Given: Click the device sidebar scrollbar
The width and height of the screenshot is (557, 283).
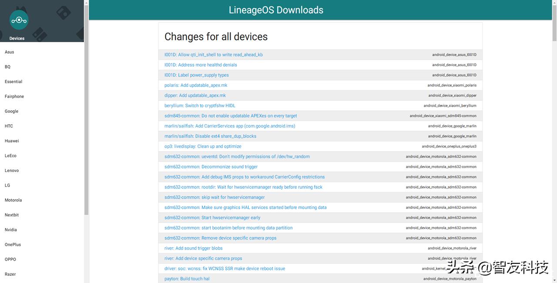Looking at the screenshot, I should pos(86,109).
